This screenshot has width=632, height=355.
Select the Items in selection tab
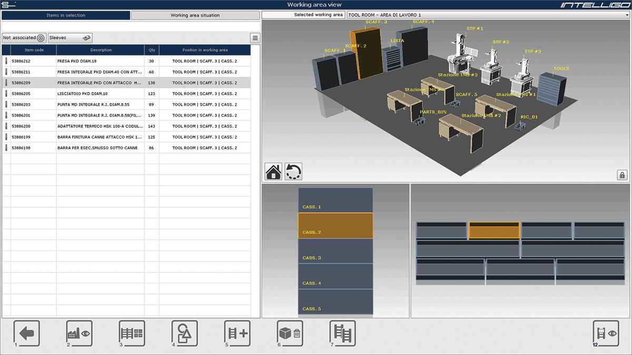pyautogui.click(x=66, y=15)
